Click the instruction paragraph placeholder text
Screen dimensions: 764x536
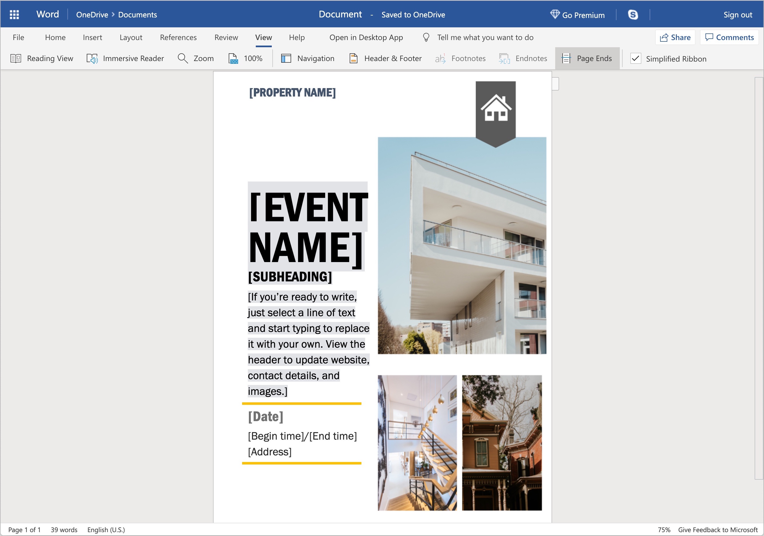[309, 344]
